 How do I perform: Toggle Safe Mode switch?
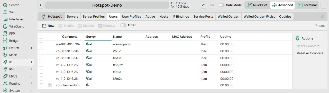coord(221,5)
